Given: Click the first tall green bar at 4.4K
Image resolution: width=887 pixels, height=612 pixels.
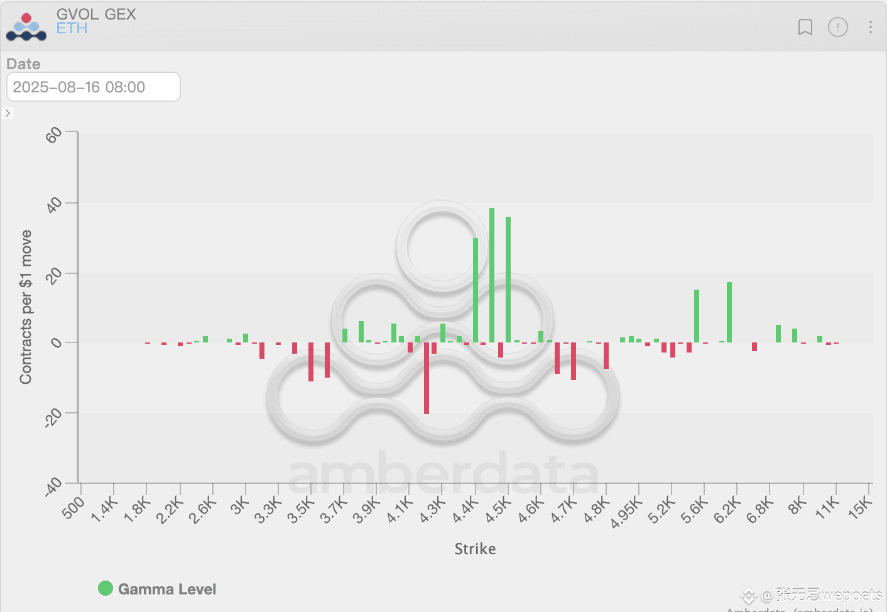Looking at the screenshot, I should [476, 290].
